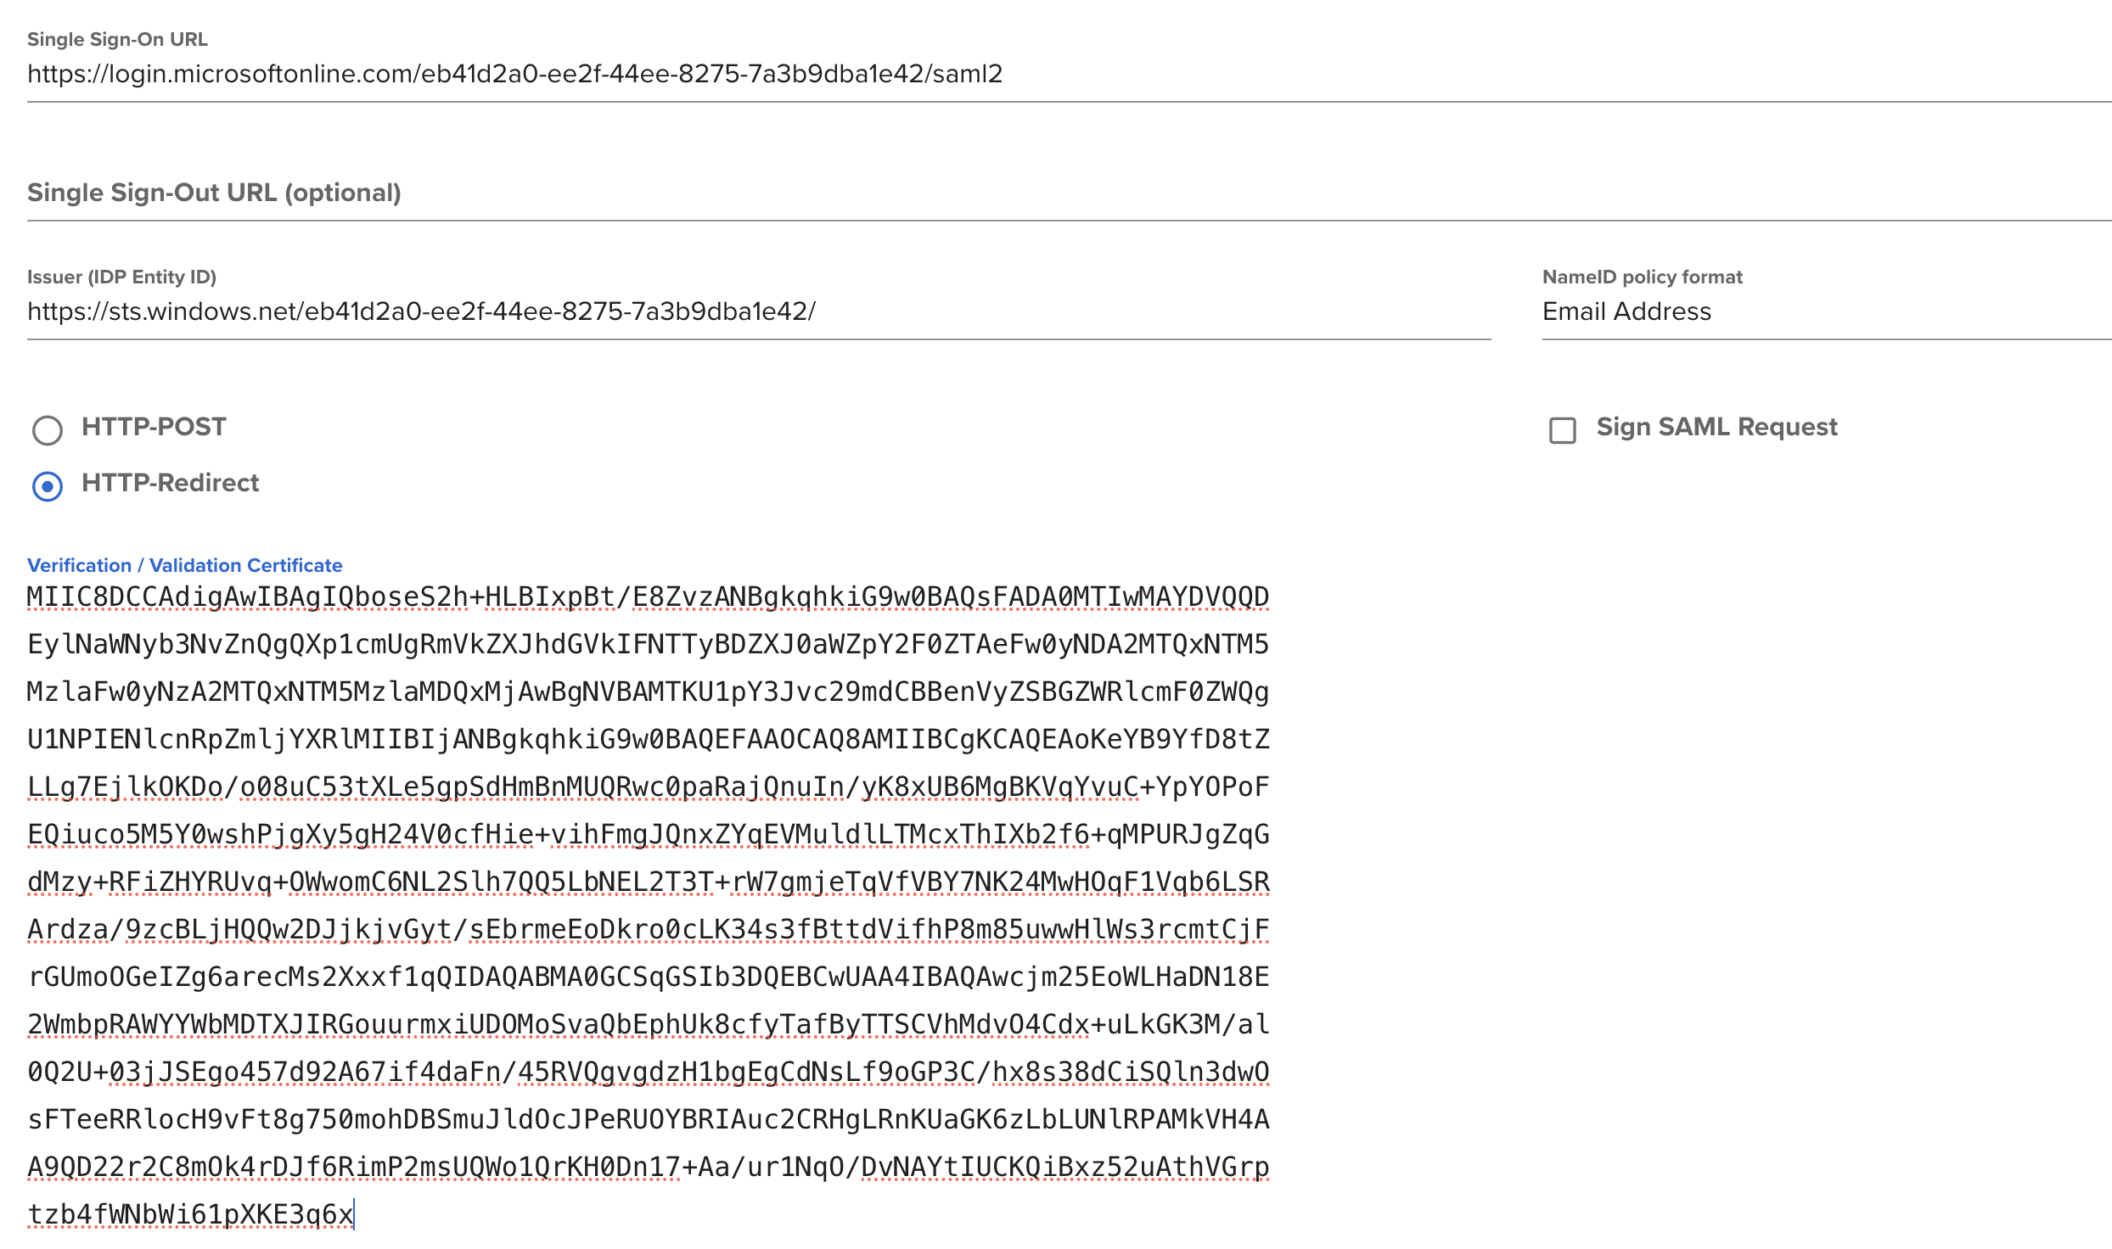Focus the Single Sign-Out URL (optional) field
The width and height of the screenshot is (2112, 1249).
point(1070,193)
